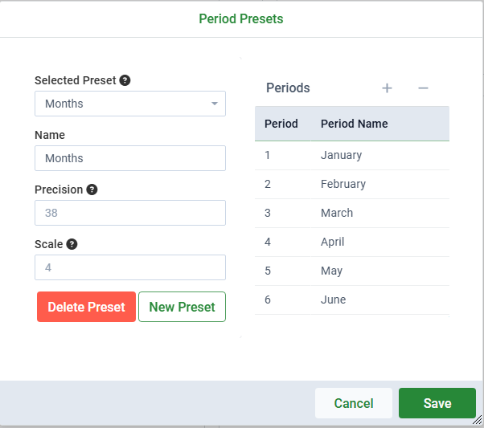The width and height of the screenshot is (484, 428).
Task: Select the June period row
Action: 352,300
